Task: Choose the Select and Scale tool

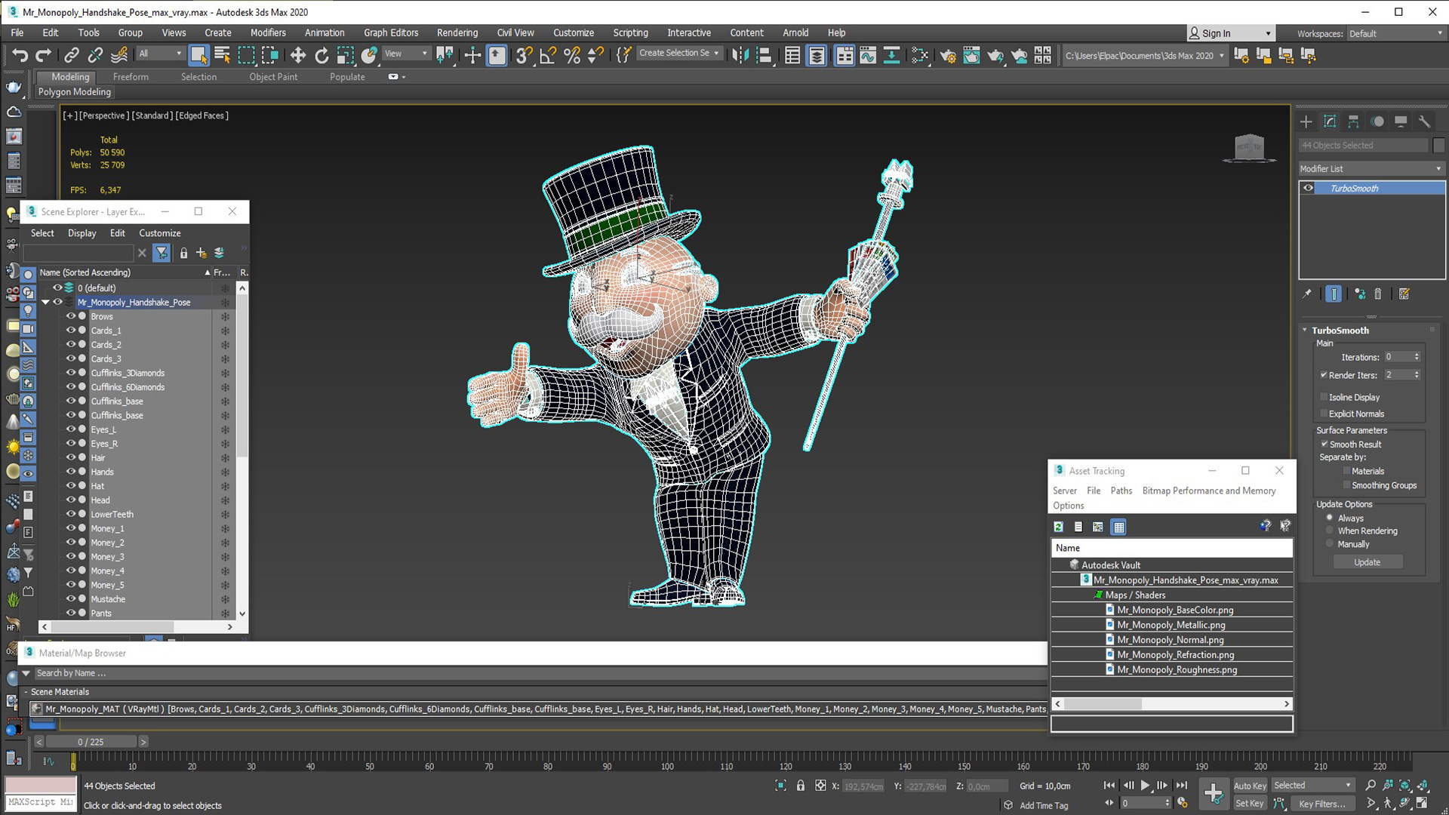Action: click(346, 55)
